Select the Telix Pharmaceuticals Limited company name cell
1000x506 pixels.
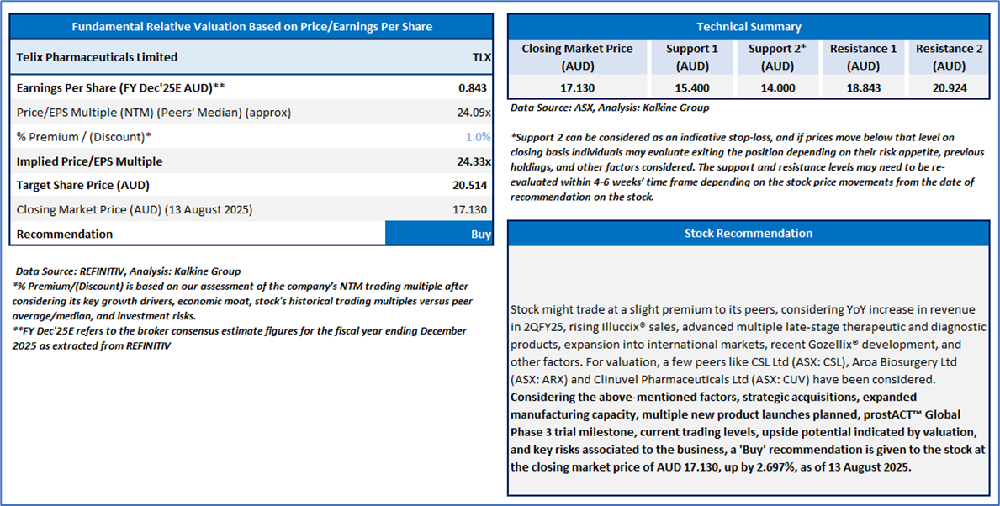[x=98, y=58]
